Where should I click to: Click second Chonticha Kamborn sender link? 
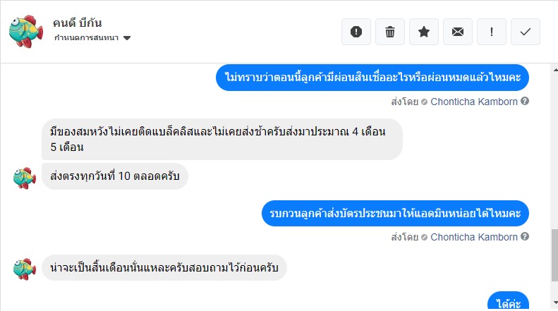[474, 237]
